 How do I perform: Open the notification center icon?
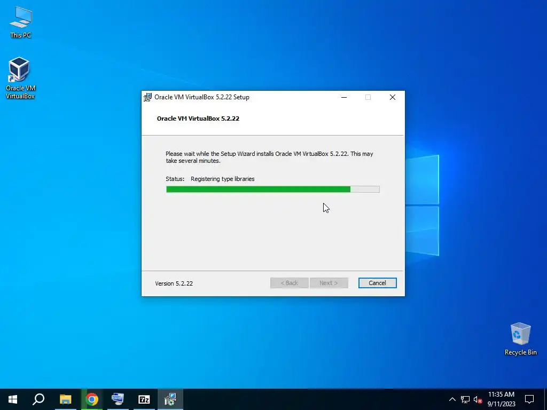point(529,399)
